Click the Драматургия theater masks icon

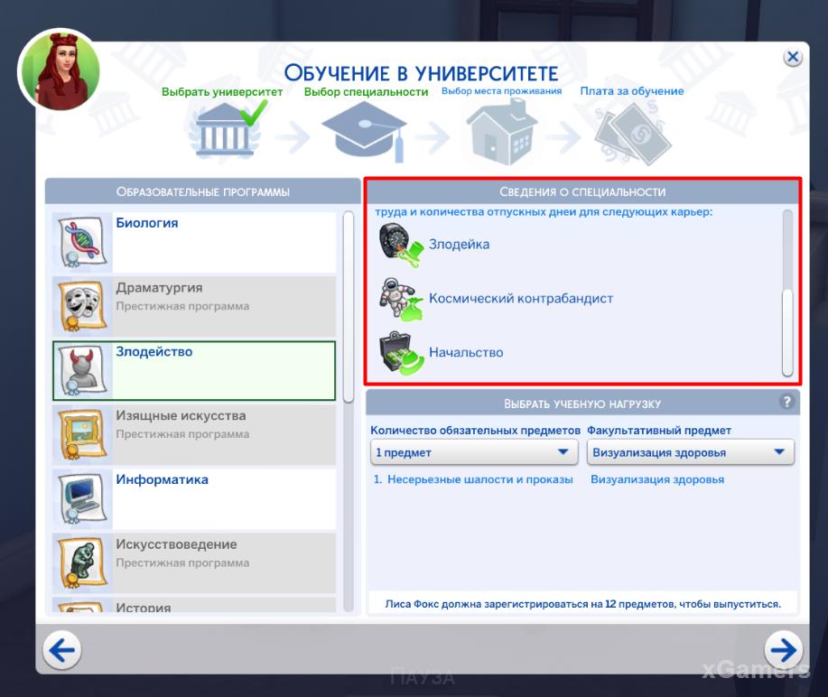(x=82, y=306)
